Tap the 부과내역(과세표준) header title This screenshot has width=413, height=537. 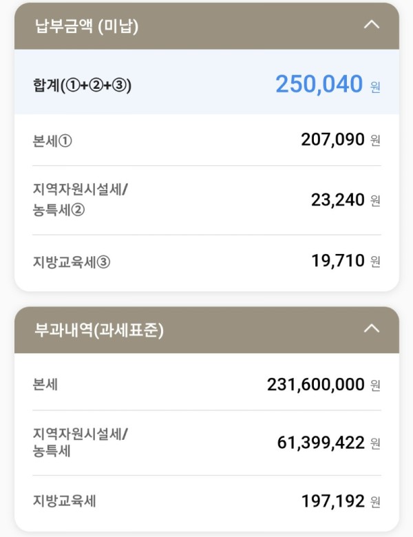[99, 330]
